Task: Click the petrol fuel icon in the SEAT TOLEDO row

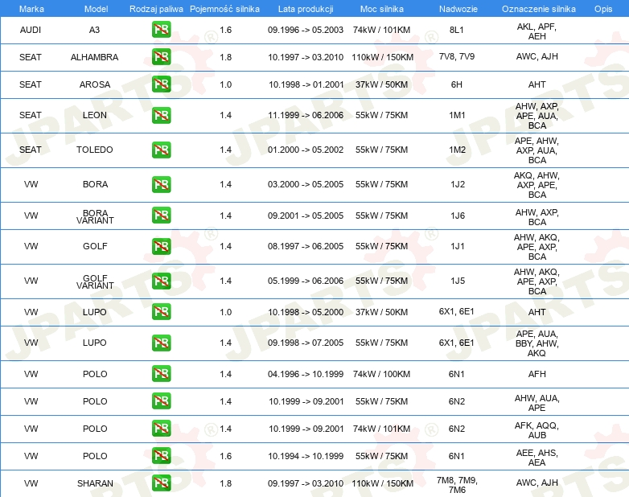Action: coord(161,150)
